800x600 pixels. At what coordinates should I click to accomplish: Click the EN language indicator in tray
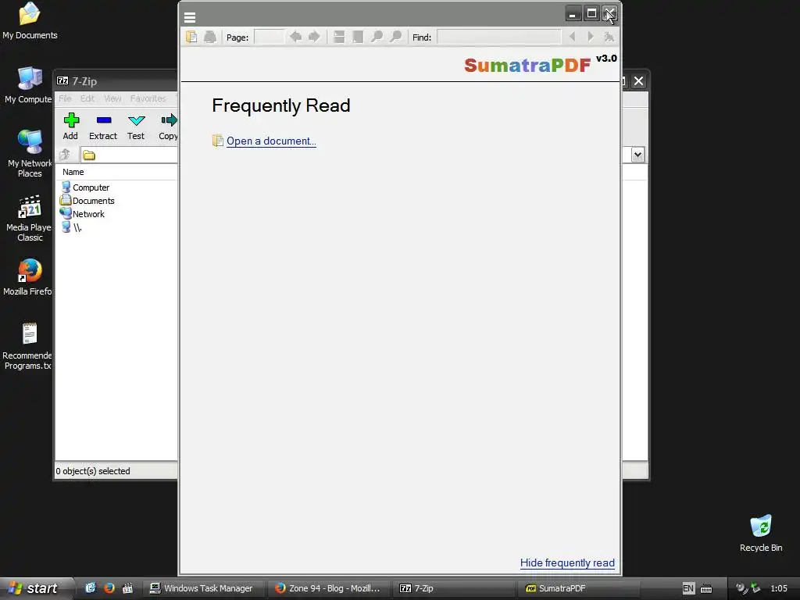[688, 588]
